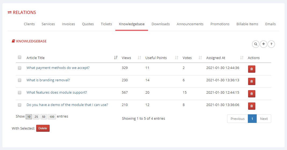Toggle the select-all checkbox in table header
Screen dimensions: 287x150
point(20,57)
